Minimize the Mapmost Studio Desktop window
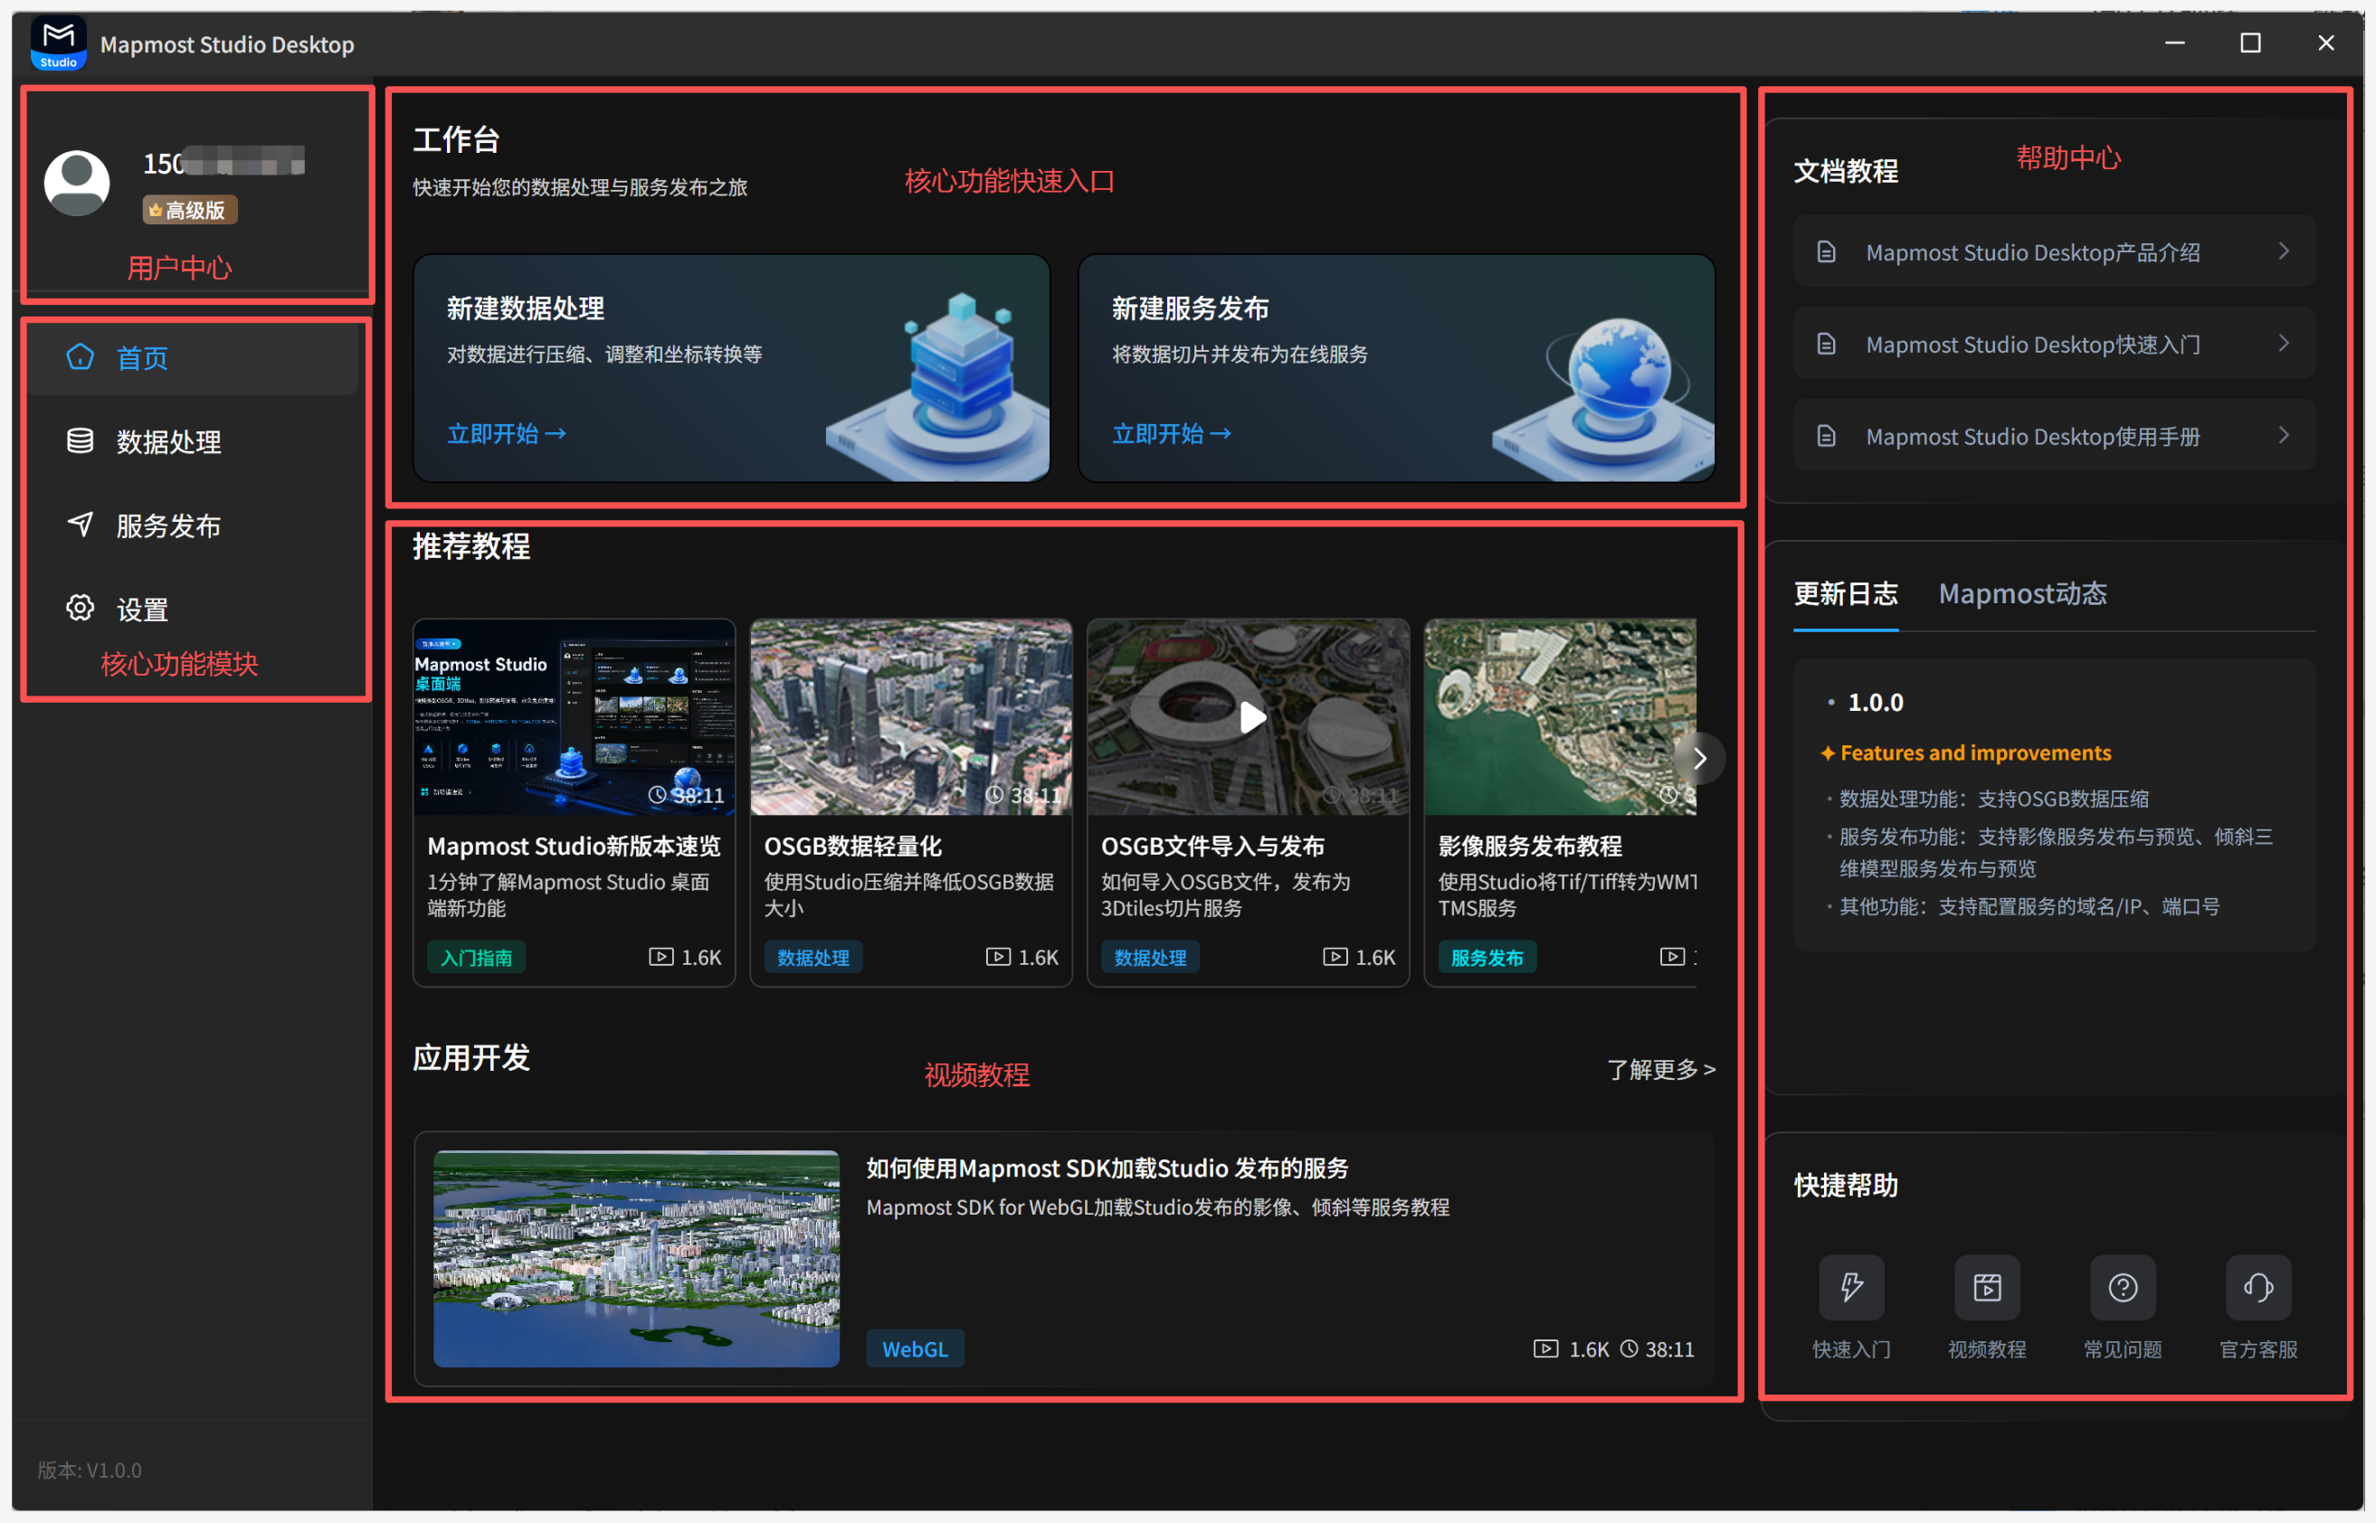2376x1523 pixels. click(x=2174, y=43)
